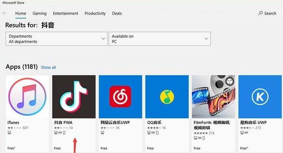Go back with the arrow button
This screenshot has width=283, height=153.
click(x=5, y=13)
